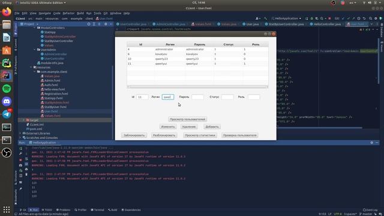Focus the Логин input field

point(168,97)
